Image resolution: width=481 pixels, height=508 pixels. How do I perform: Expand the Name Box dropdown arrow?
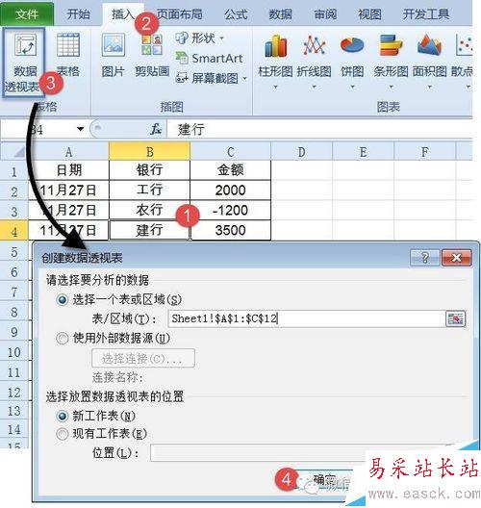pos(80,129)
